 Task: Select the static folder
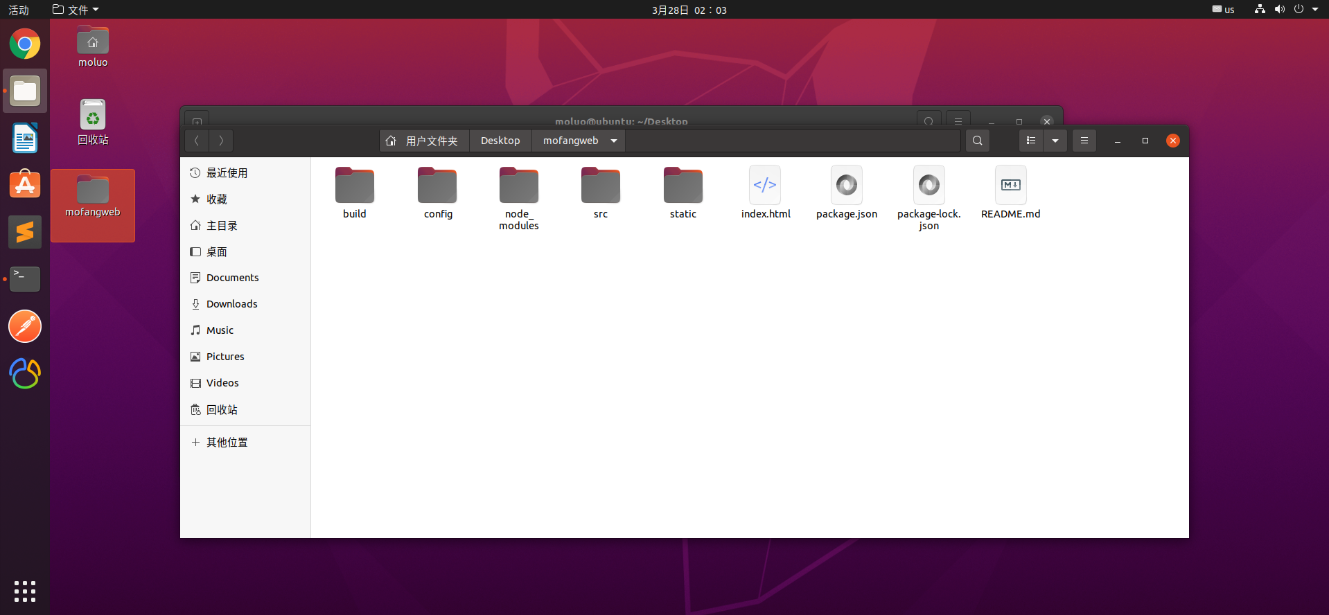tap(683, 194)
